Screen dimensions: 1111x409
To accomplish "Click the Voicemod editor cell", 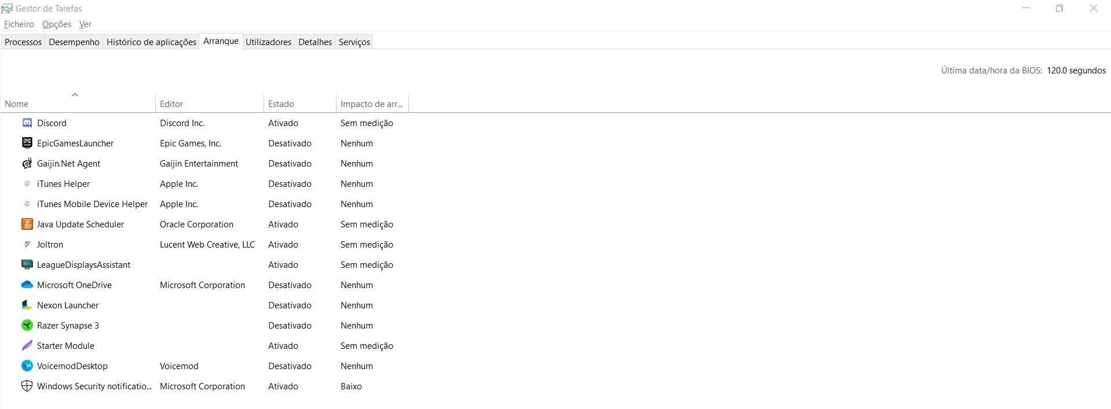I will coord(179,366).
